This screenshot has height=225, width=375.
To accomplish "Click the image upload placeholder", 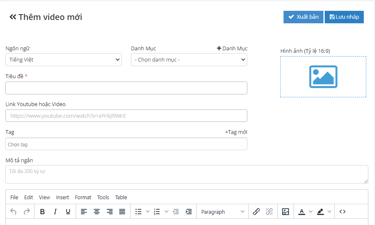I will (323, 77).
